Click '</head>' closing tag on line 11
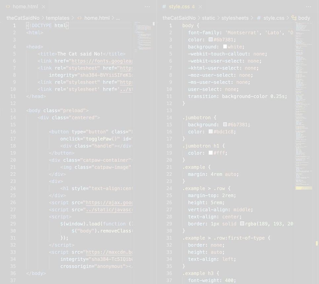 tap(36, 96)
